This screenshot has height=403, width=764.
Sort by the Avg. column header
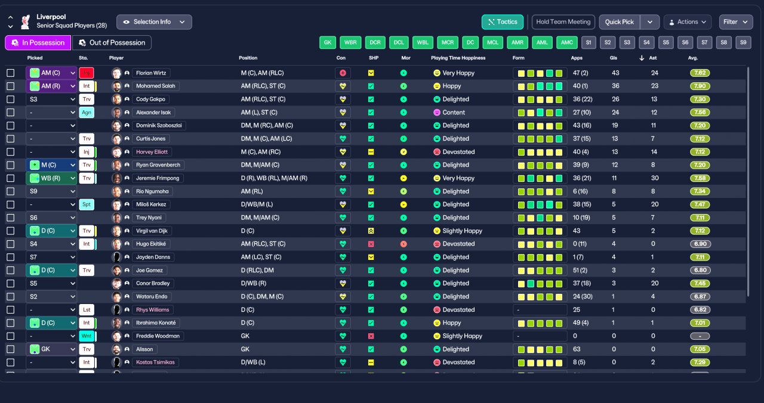pyautogui.click(x=692, y=58)
